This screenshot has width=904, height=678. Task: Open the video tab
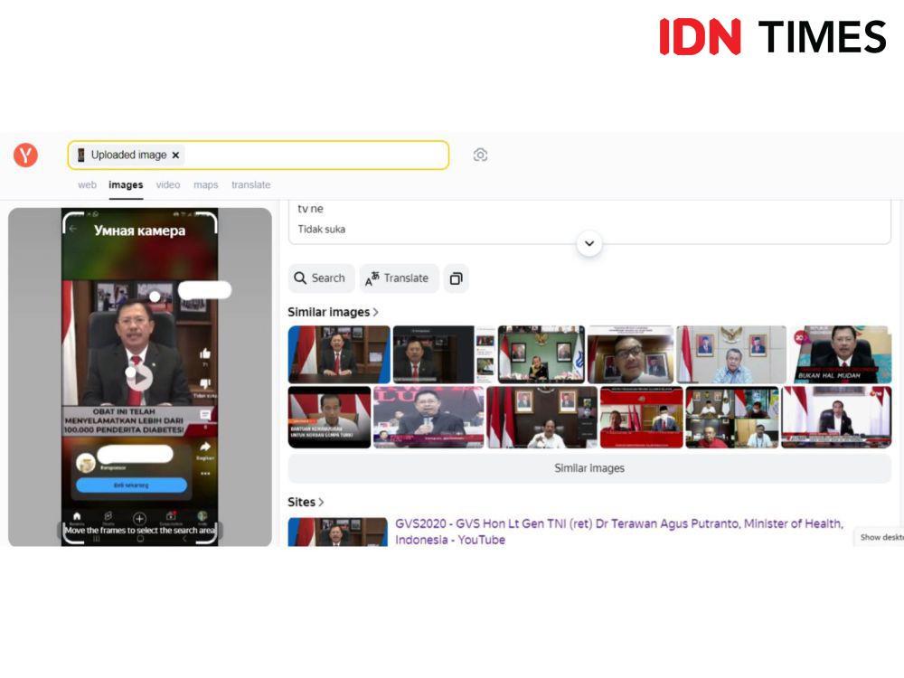coord(168,185)
